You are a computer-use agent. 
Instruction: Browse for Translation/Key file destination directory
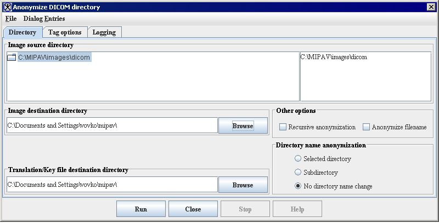[x=243, y=185]
